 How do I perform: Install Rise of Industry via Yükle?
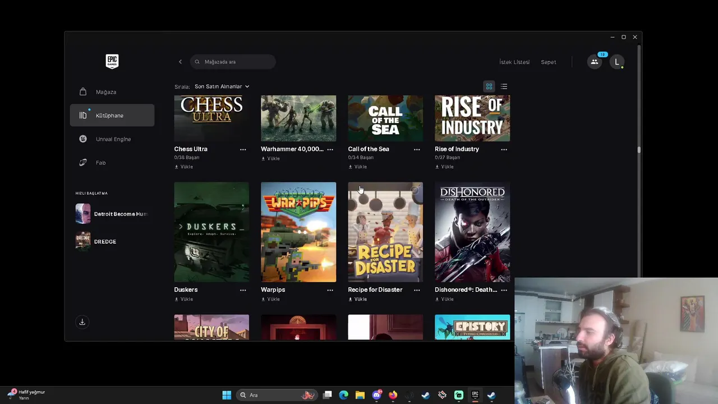[x=444, y=167]
